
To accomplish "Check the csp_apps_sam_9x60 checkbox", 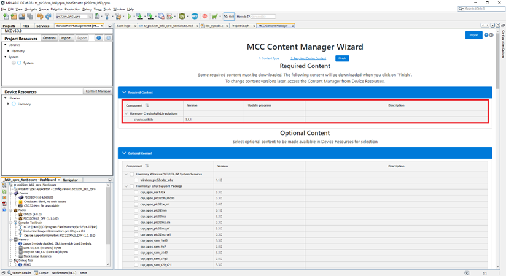I will [x=136, y=240].
